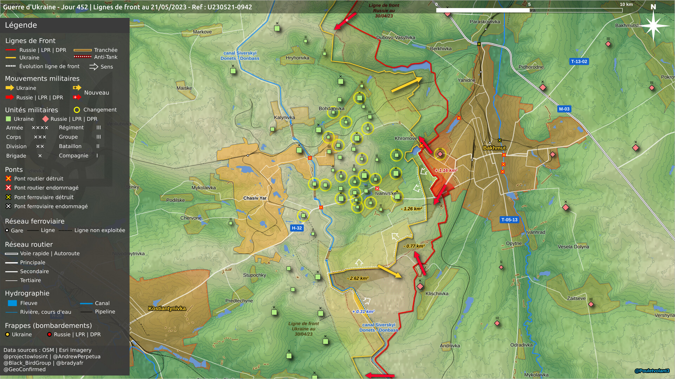Click the Bakhmut city label

click(x=494, y=148)
